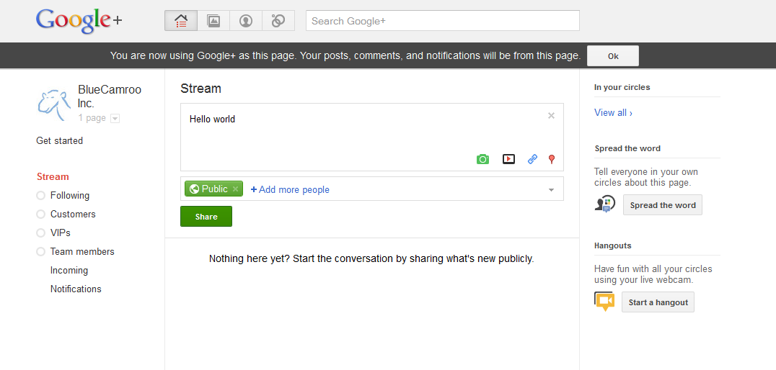Expand the sharing audience dropdown arrow
The height and width of the screenshot is (370, 776).
551,190
